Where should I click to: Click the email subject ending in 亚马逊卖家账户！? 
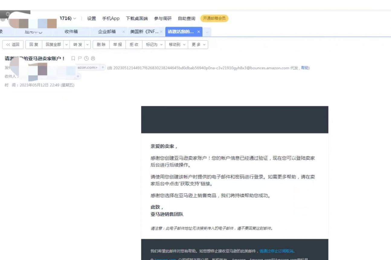[x=35, y=58]
